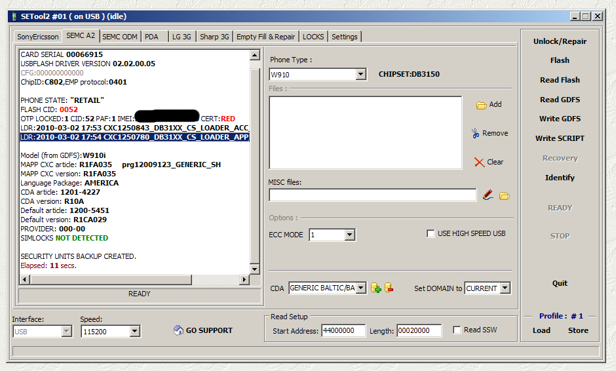Click the Remove file scissors icon
Viewport: 616px width, 371px height.
click(x=476, y=133)
